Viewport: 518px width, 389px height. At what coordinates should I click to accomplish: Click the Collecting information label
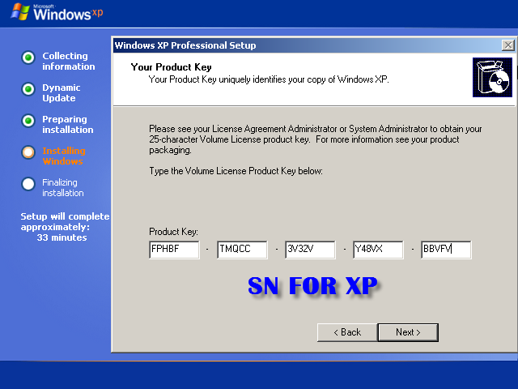tap(68, 62)
